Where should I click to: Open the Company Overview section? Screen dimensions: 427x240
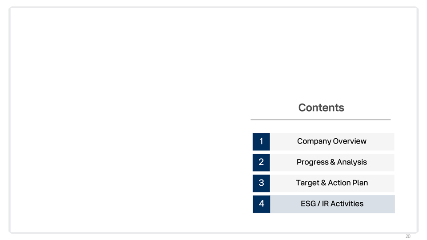tap(332, 141)
